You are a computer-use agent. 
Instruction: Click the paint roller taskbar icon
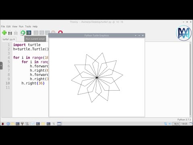[x=22, y=124]
